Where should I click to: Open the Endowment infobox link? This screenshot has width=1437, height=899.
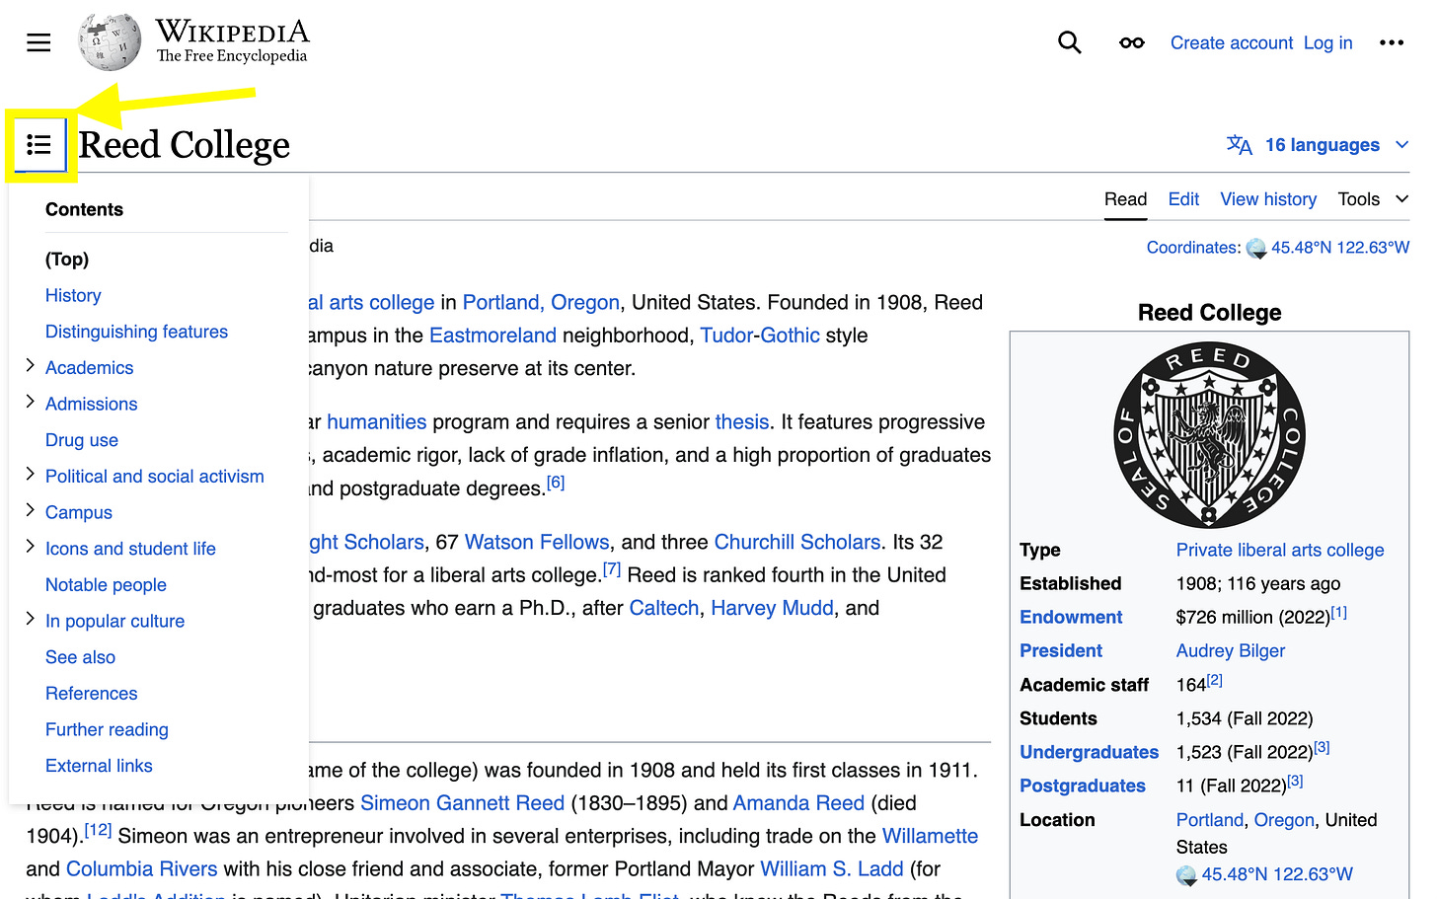(1071, 617)
